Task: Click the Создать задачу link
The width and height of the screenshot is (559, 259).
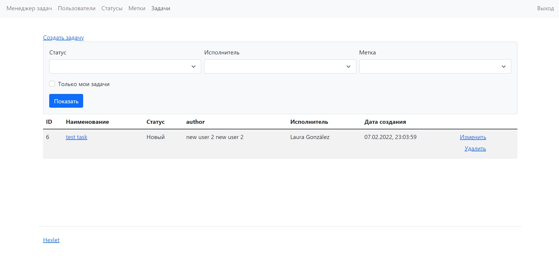Action: coord(64,37)
